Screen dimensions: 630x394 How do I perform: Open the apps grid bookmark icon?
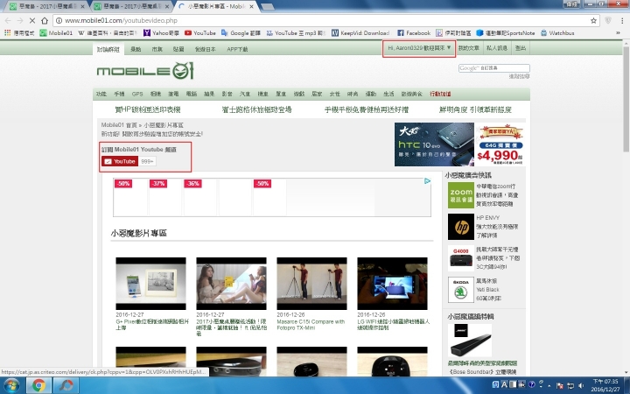(19, 33)
